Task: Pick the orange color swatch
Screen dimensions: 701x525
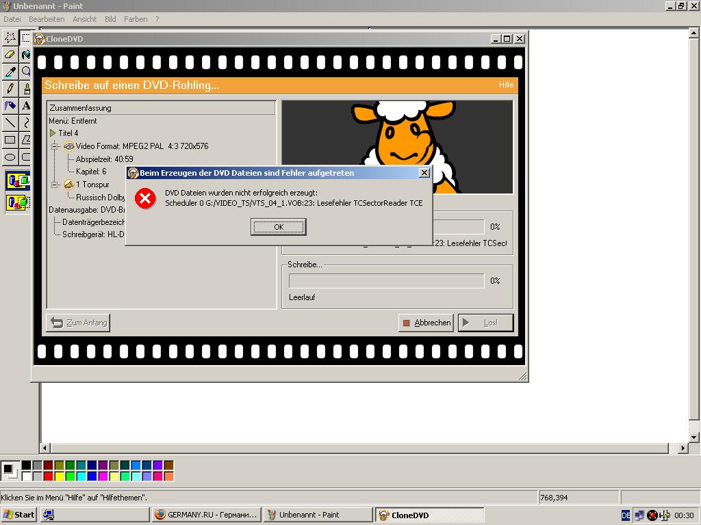Action: 168,476
